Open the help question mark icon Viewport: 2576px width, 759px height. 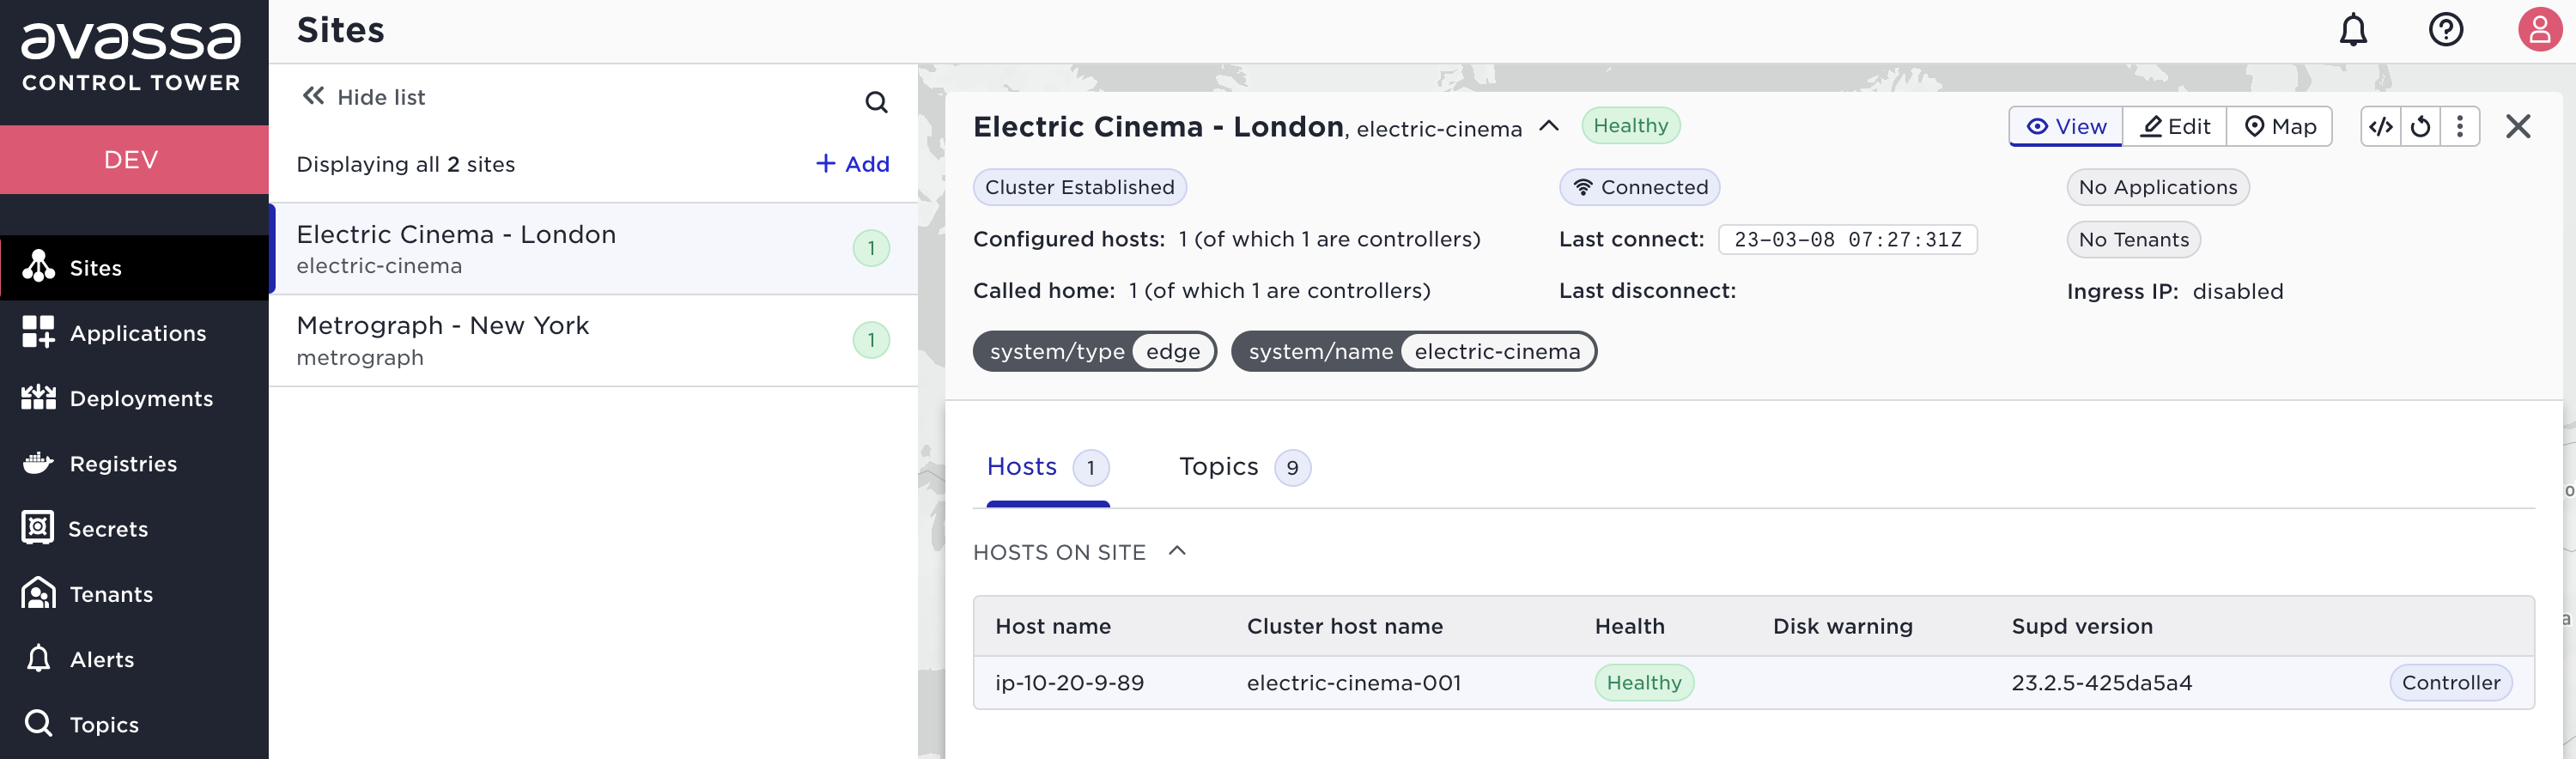pos(2446,30)
